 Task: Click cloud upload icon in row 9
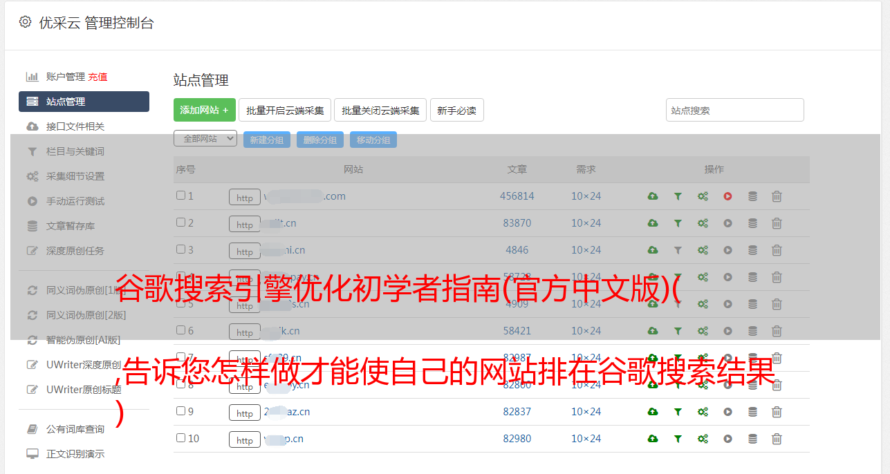(653, 412)
